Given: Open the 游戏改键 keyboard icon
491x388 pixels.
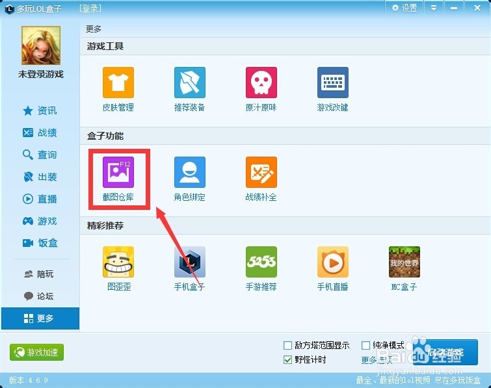Looking at the screenshot, I should pos(333,83).
